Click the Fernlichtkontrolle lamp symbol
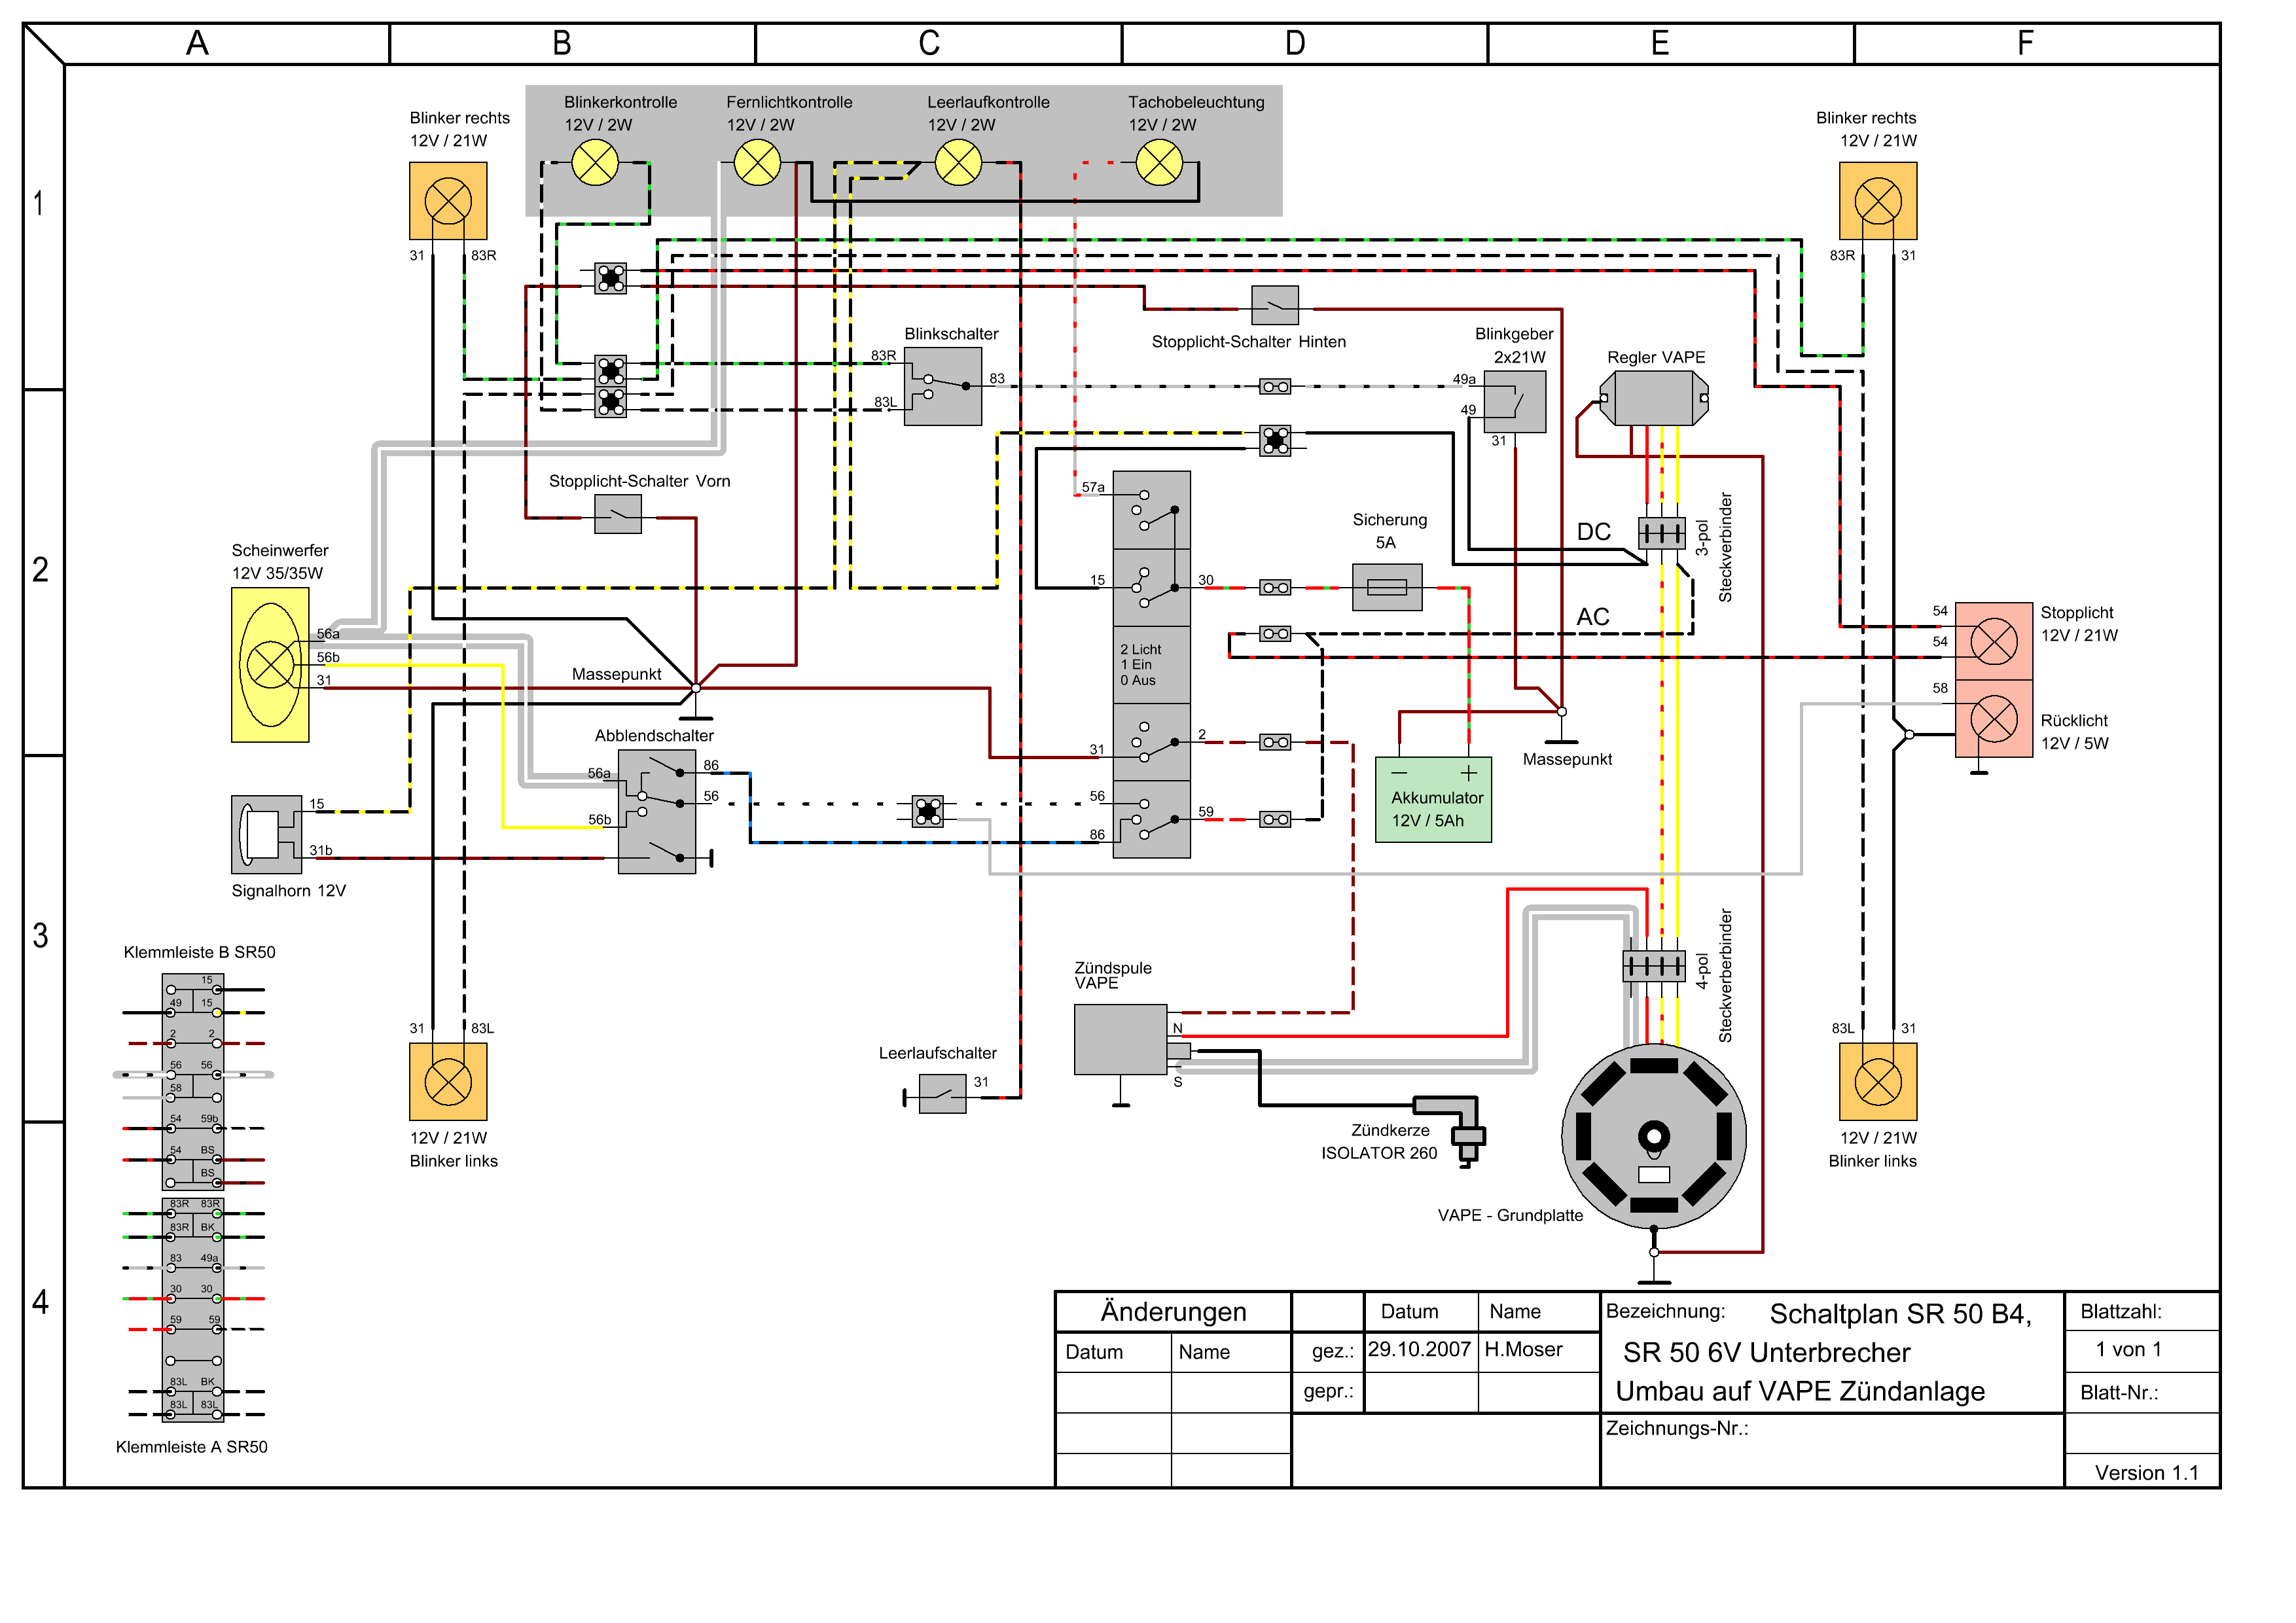The width and height of the screenshot is (2296, 1623). point(757,162)
